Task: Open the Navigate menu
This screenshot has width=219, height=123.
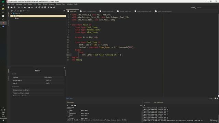Action: (19, 4)
